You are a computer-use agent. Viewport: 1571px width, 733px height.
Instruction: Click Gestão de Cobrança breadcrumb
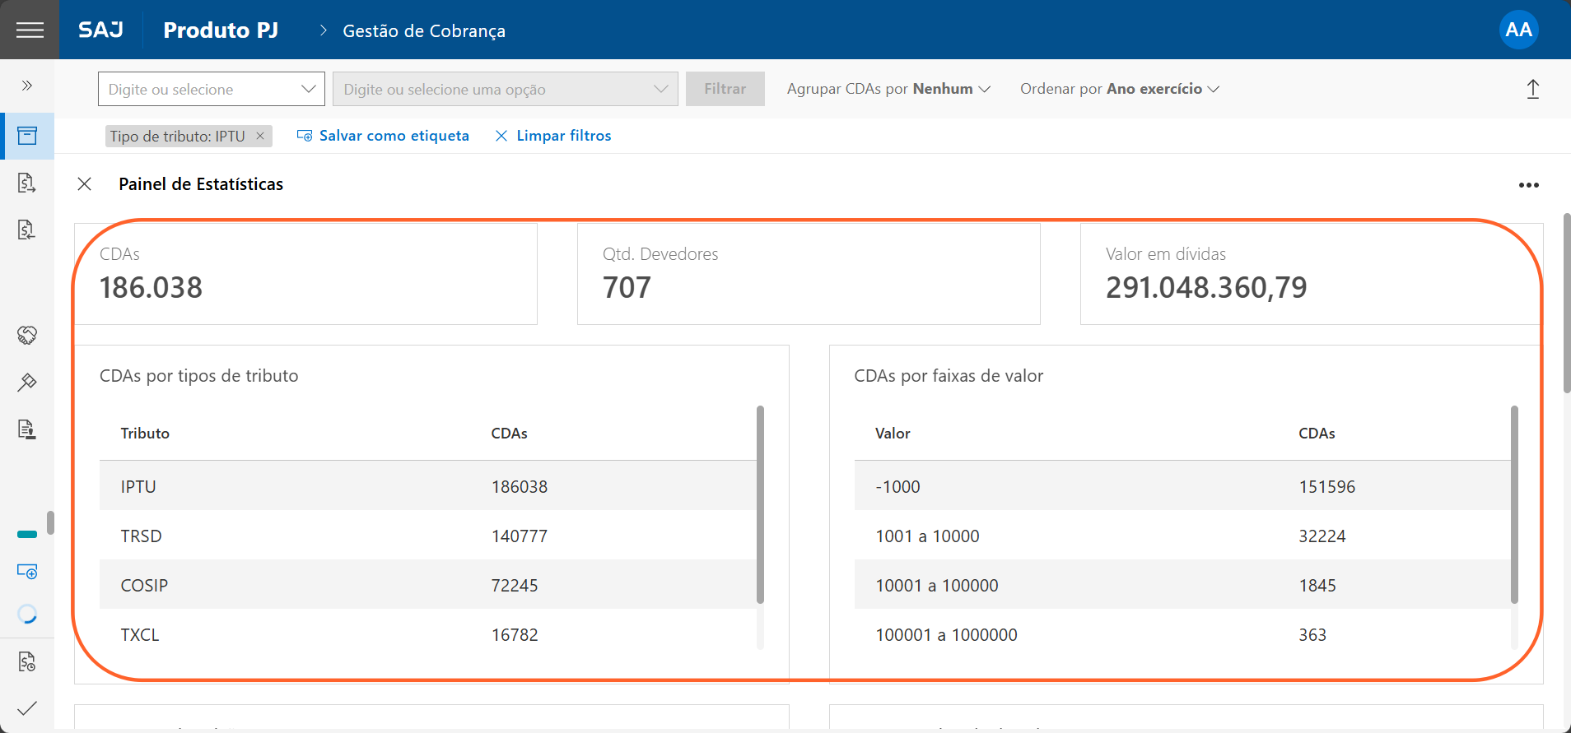(x=424, y=31)
